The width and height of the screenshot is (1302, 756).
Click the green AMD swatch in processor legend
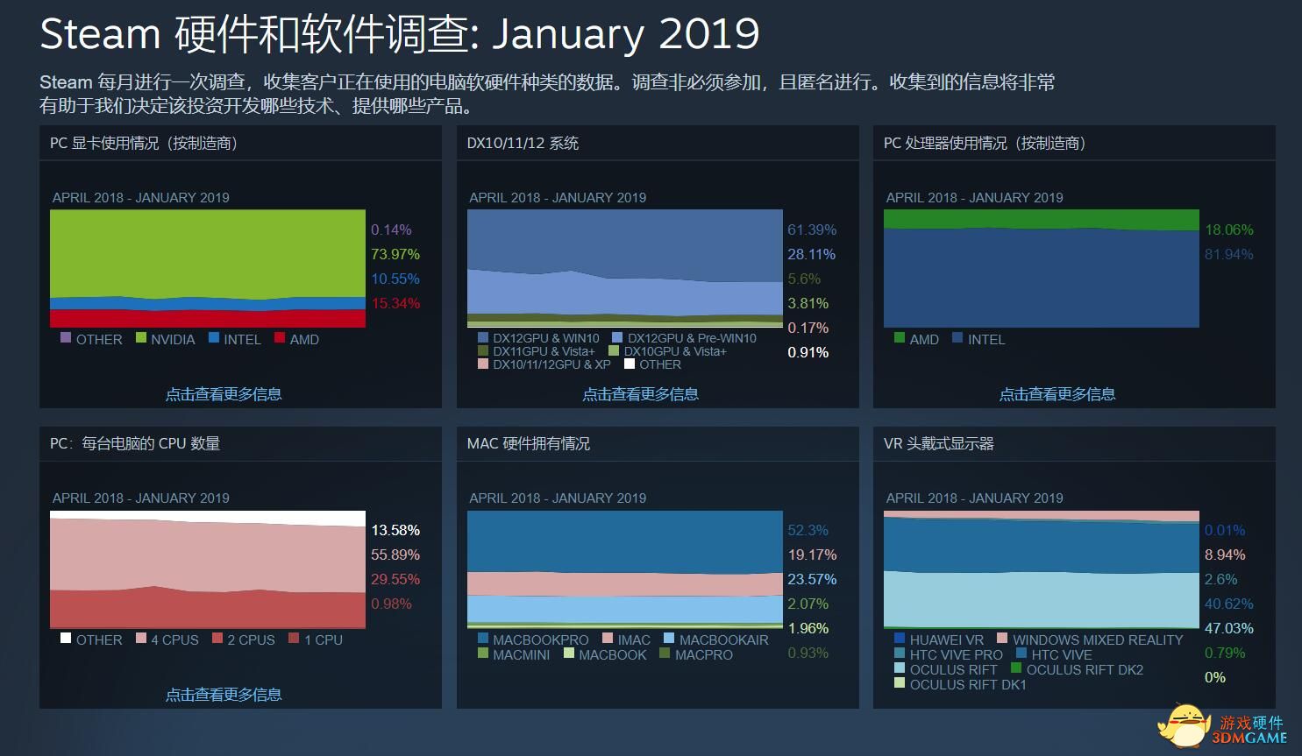pyautogui.click(x=900, y=338)
